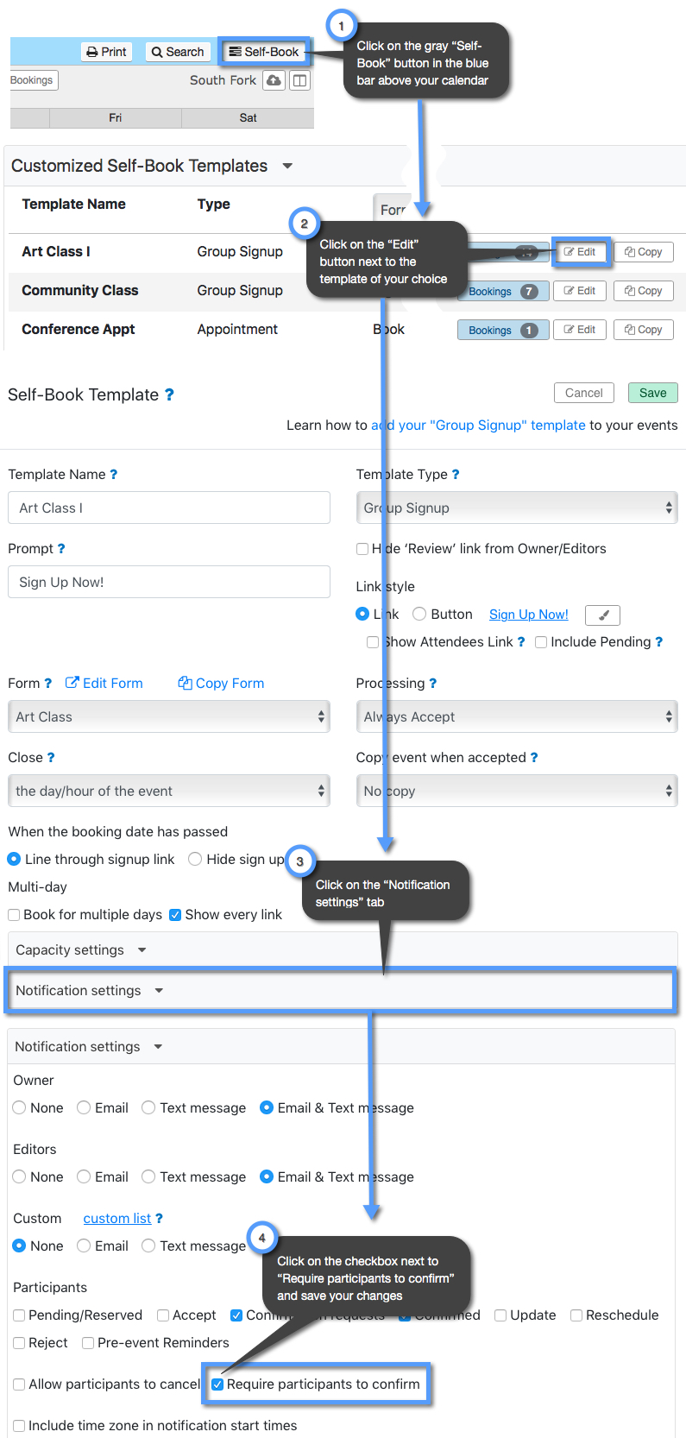Save the Self-Book template changes
This screenshot has width=686, height=1438.
tap(652, 392)
